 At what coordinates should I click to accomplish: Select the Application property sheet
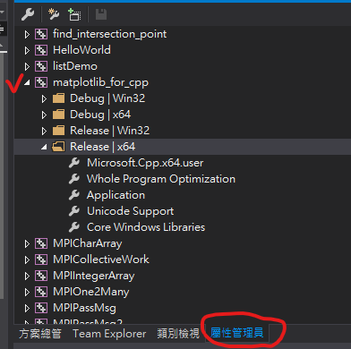116,195
